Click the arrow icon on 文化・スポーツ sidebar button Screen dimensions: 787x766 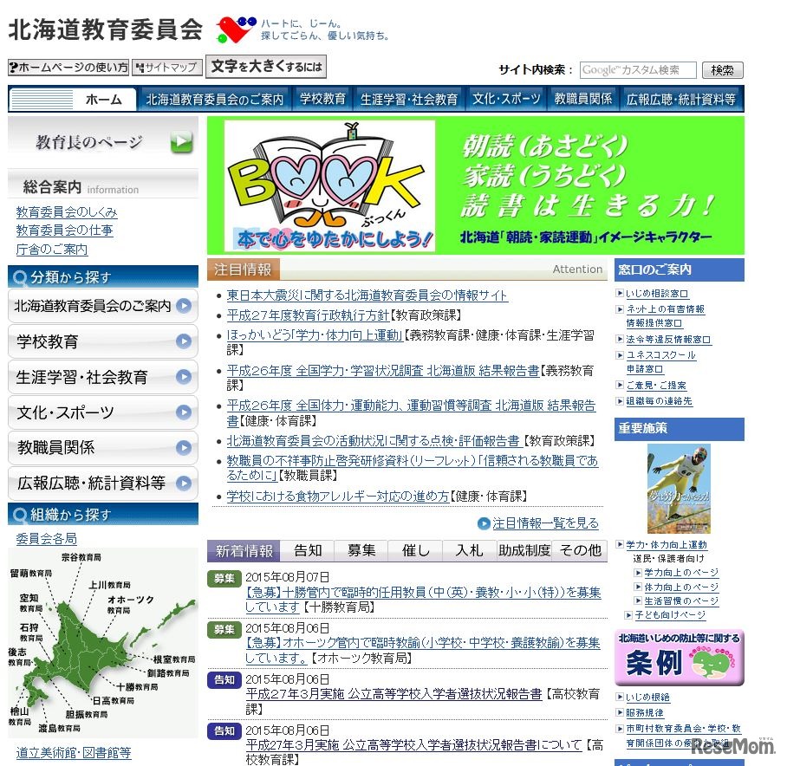click(x=184, y=412)
